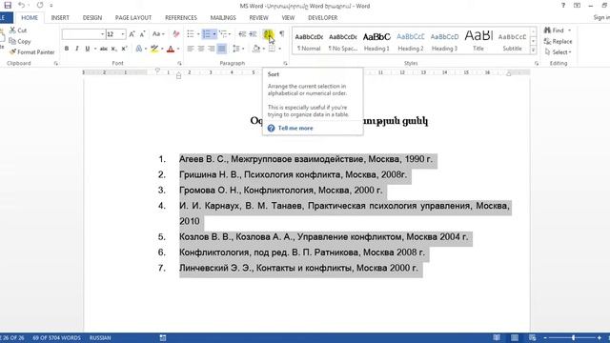The image size is (610, 343).
Task: Open the INSERT tab
Action: 60,18
